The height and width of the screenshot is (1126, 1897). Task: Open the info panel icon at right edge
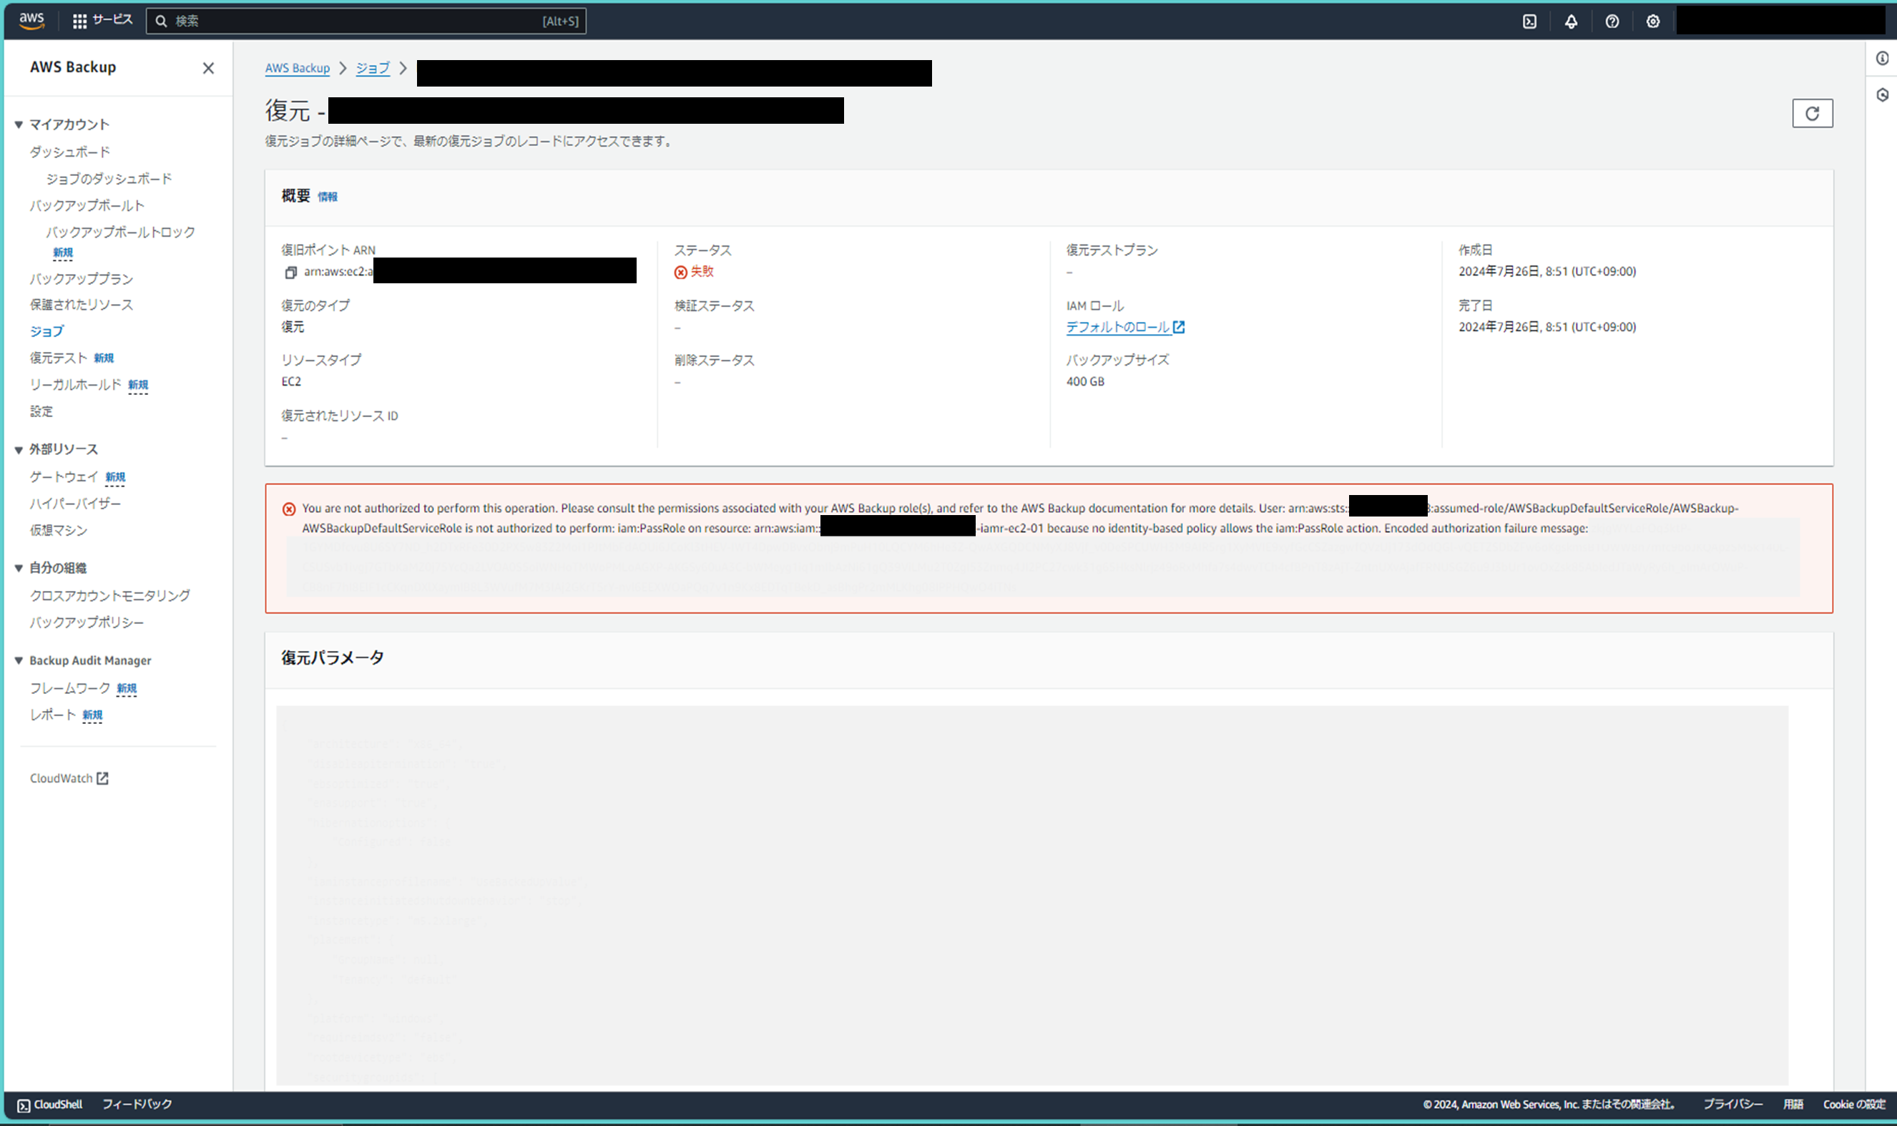[1882, 59]
